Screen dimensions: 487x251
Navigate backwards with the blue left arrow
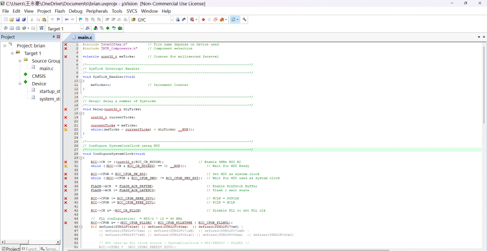click(67, 19)
